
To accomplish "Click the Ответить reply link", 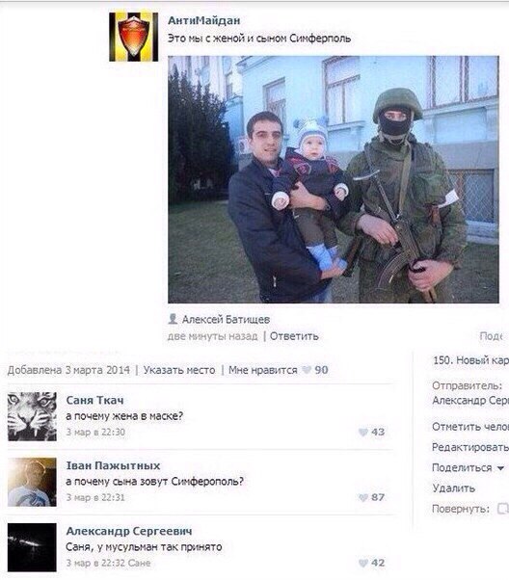I will [294, 336].
